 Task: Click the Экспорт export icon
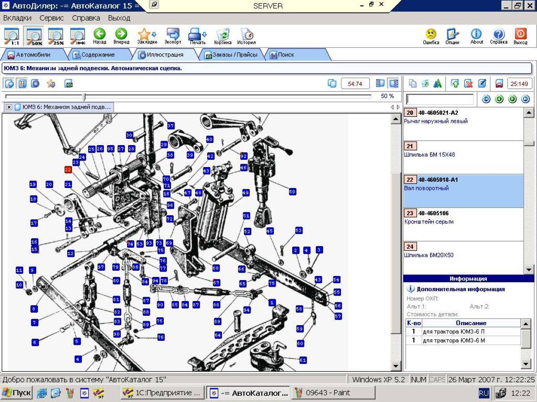[x=173, y=37]
